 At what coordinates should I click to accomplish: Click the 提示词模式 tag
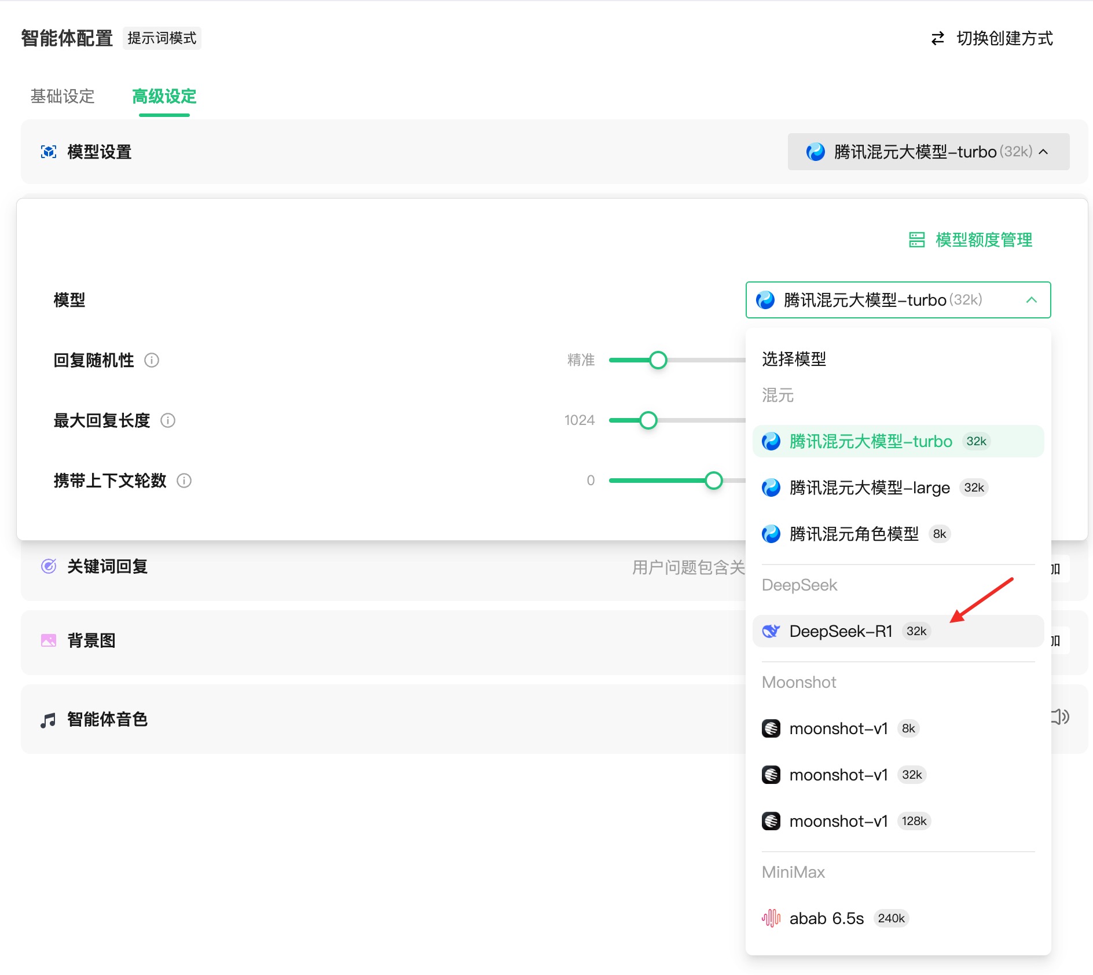tap(162, 38)
